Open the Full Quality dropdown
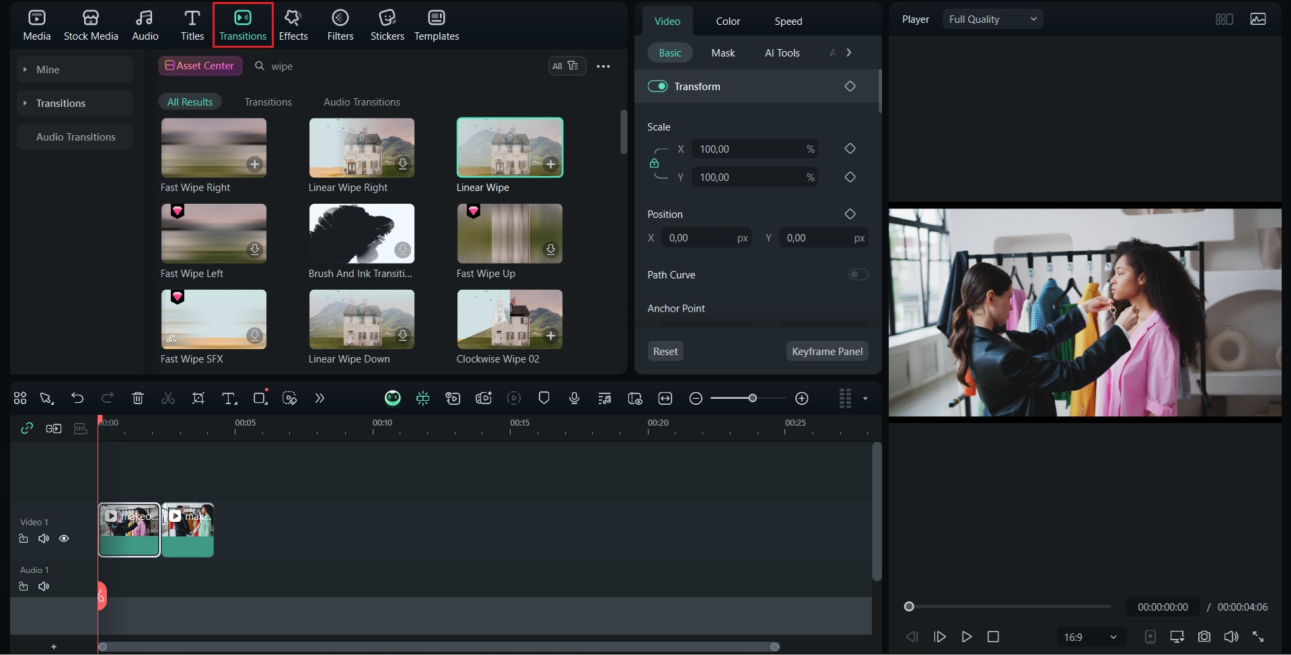 coord(992,19)
